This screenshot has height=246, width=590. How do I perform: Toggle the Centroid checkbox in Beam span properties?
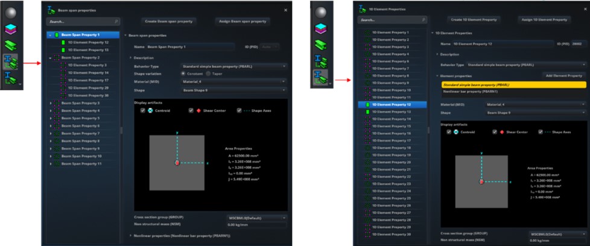tap(142, 111)
